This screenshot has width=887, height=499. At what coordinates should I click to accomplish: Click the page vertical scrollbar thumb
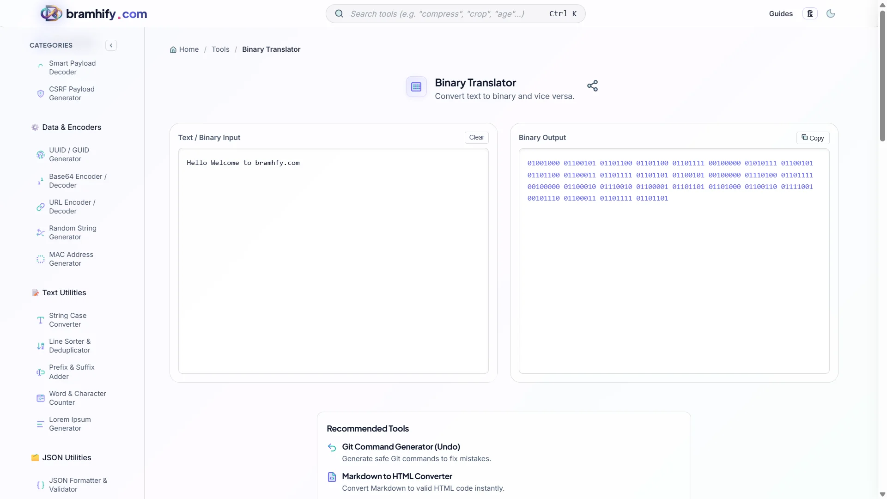882,76
